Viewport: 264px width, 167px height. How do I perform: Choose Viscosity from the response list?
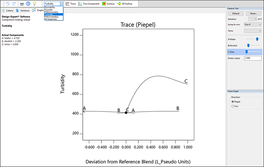[x=49, y=10]
